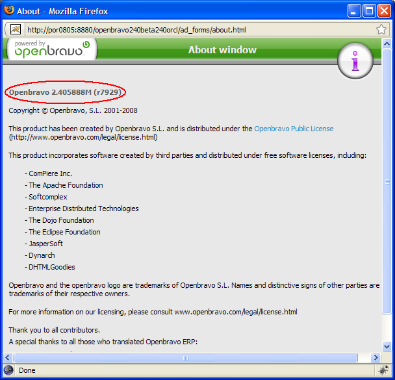395x380 pixels.
Task: Click the purple information icon
Action: point(355,60)
